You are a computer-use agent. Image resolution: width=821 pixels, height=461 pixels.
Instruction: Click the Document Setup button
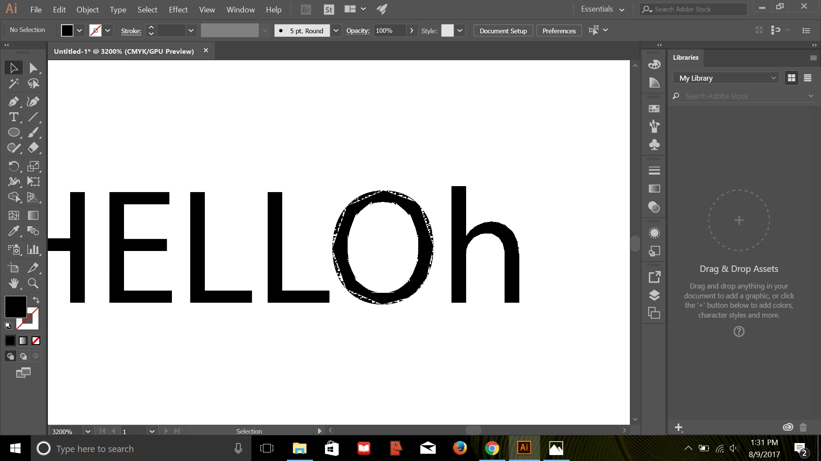click(503, 31)
